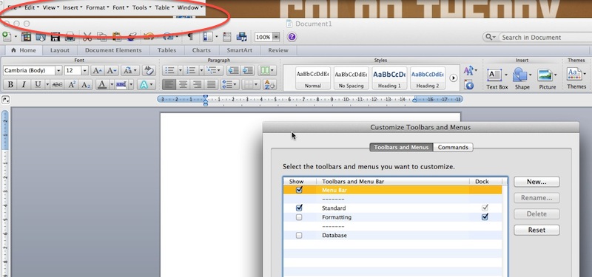Open the font size dropdown arrow

pos(84,70)
